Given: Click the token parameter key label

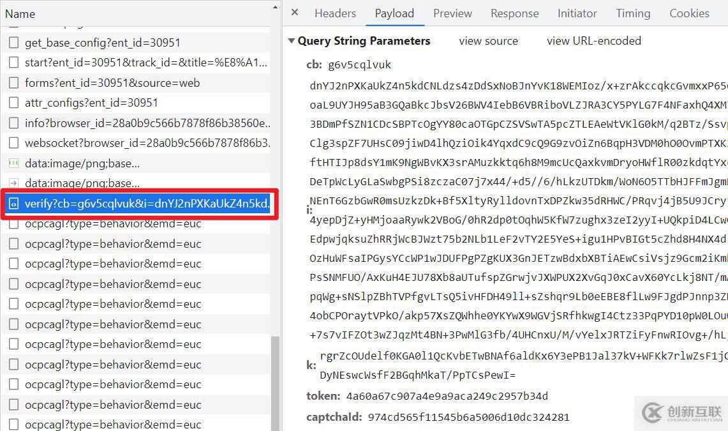Looking at the screenshot, I should point(323,396).
